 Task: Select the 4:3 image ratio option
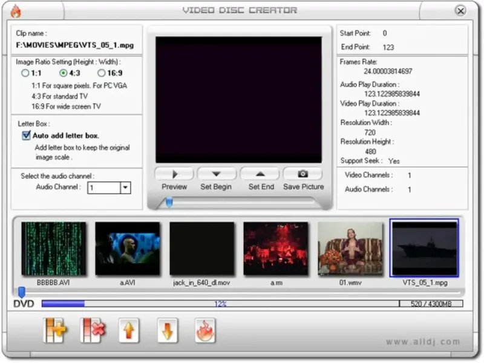click(x=64, y=73)
